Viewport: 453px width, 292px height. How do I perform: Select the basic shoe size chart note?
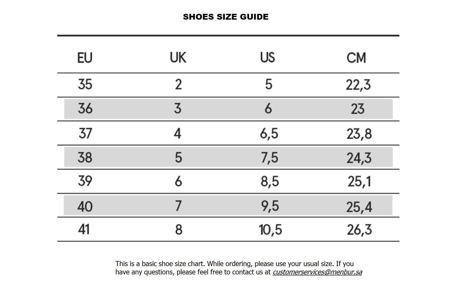239,268
